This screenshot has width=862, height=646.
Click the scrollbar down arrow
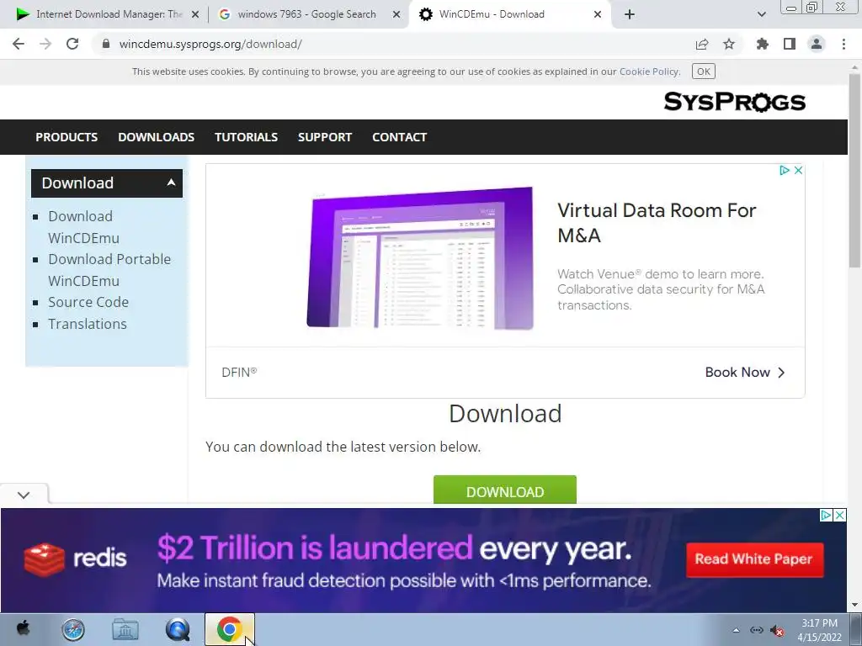click(855, 606)
